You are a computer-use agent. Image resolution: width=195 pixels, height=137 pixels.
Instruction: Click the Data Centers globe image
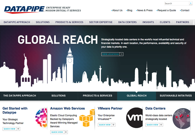(182, 118)
